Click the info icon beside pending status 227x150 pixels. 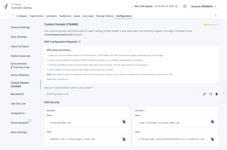(218, 25)
